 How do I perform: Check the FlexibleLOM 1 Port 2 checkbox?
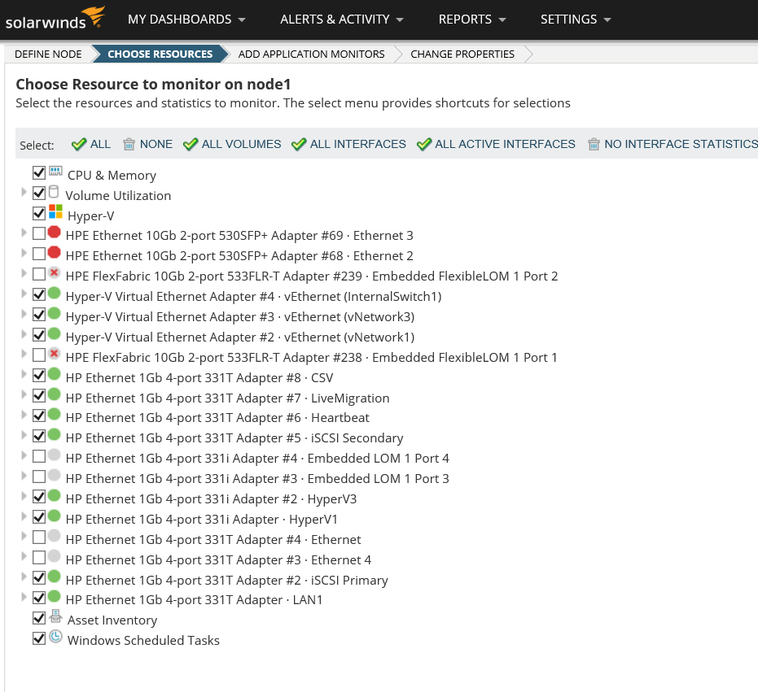pyautogui.click(x=39, y=274)
